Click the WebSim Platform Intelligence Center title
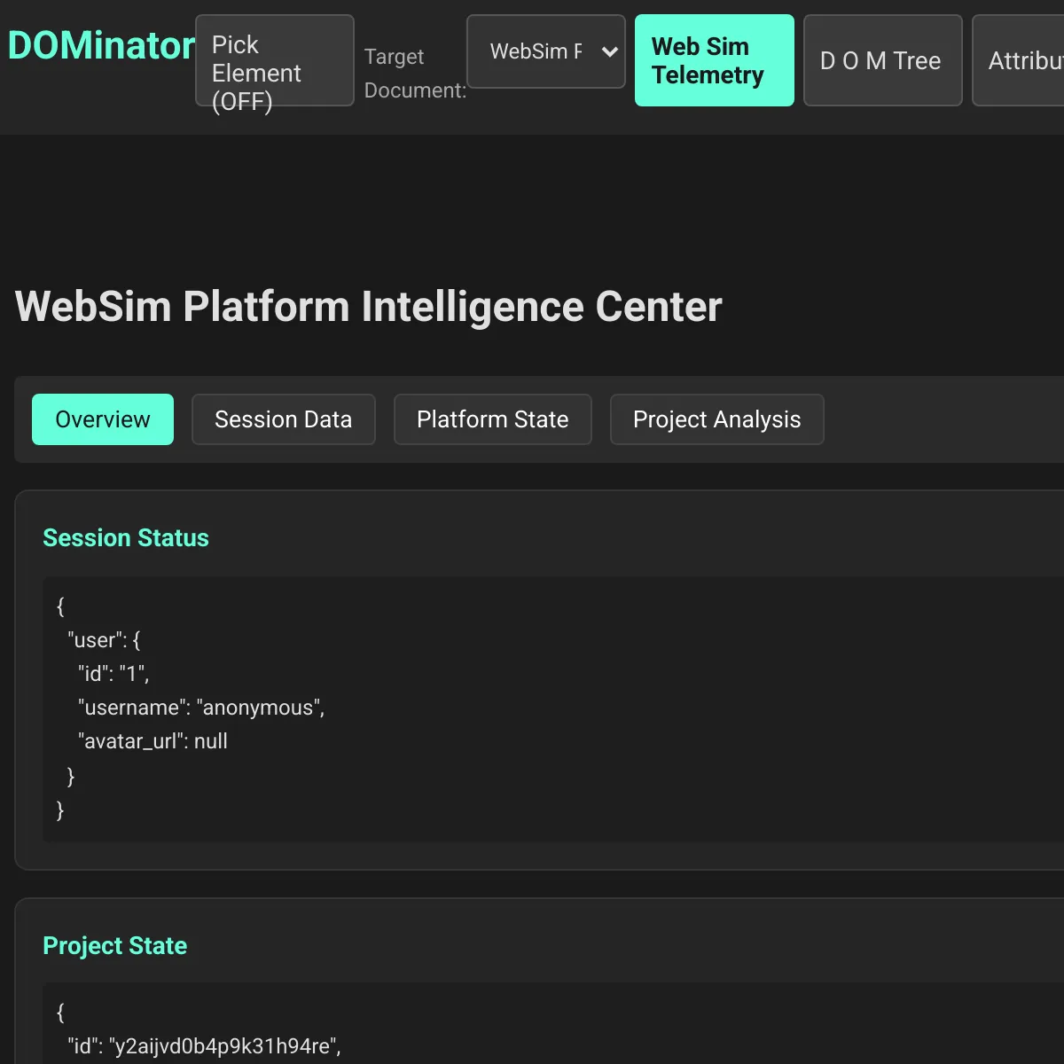Screen dimensions: 1064x1064 [368, 307]
